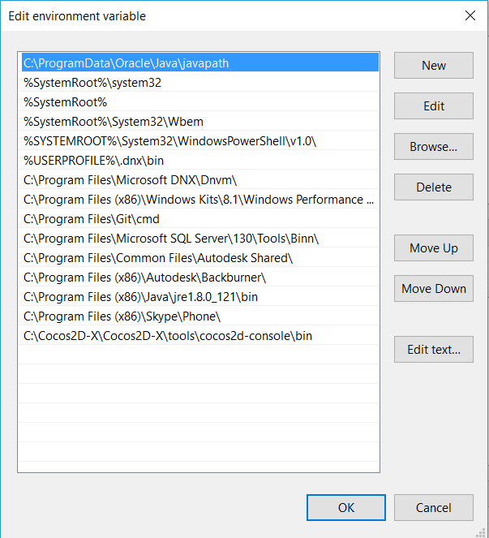The image size is (489, 538).
Task: Select the Java jre1.8.0_121 bin path
Action: [x=200, y=297]
